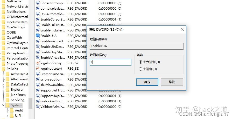
Task: Click the OOBE folder icon
Action: [3, 32]
